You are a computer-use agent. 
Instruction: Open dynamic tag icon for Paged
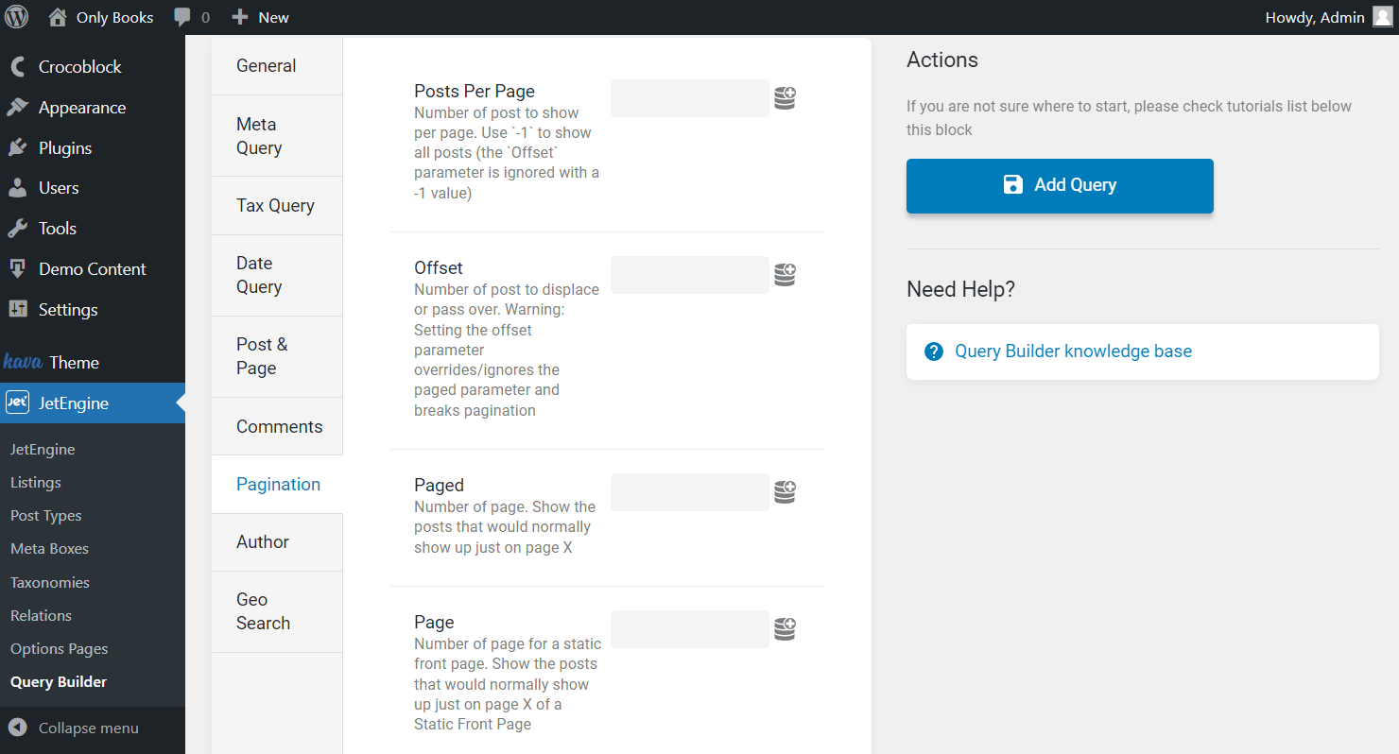tap(785, 492)
